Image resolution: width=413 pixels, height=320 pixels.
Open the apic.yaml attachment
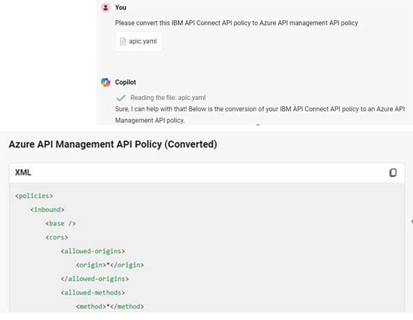pyautogui.click(x=138, y=41)
